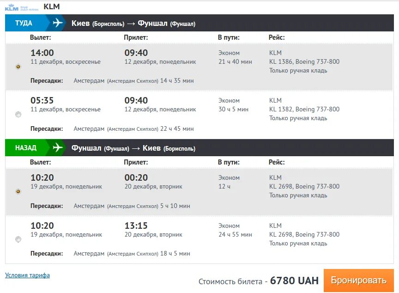The height and width of the screenshot is (293, 399).
Task: Click the Киев to Фуншал route header
Action: pyautogui.click(x=133, y=23)
